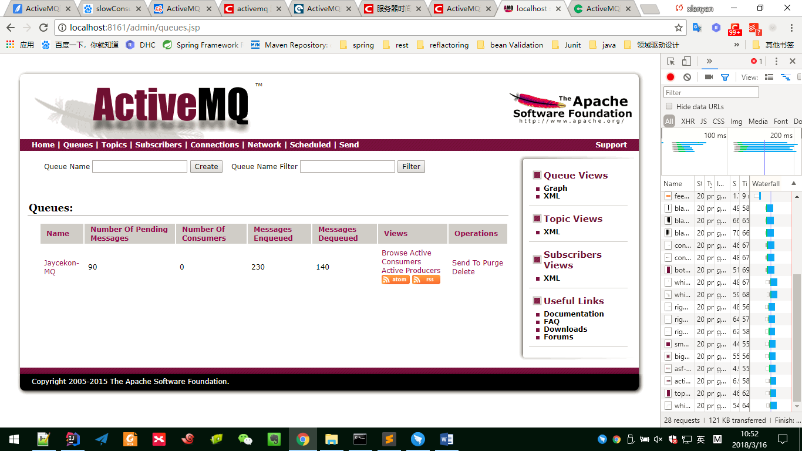This screenshot has height=451, width=802.
Task: Open the Jaycekon-MQ queue link
Action: tap(61, 267)
